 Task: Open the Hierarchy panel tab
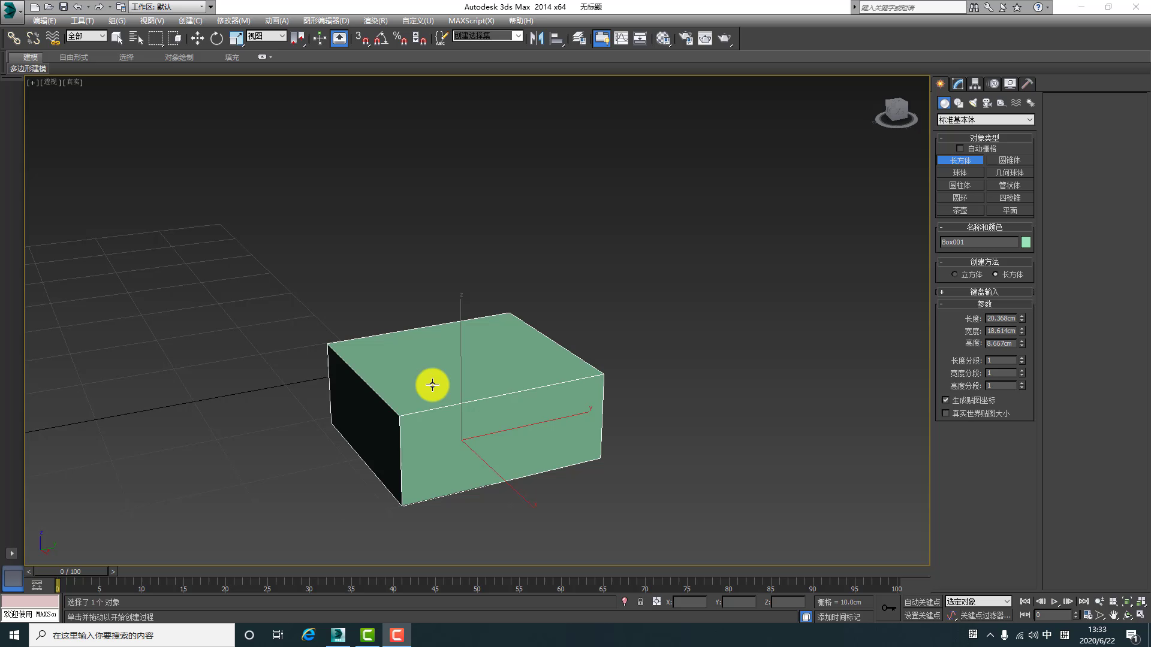tap(975, 84)
